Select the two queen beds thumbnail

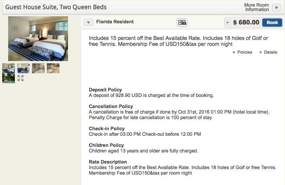(9, 68)
